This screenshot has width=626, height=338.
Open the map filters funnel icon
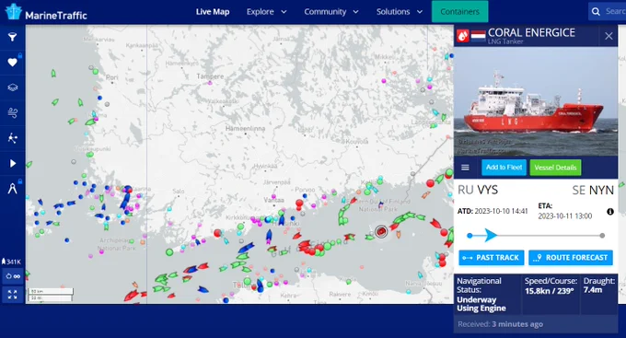tap(12, 37)
